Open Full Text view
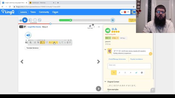Viewport: 175px width, 98px height. pyautogui.click(x=90, y=27)
